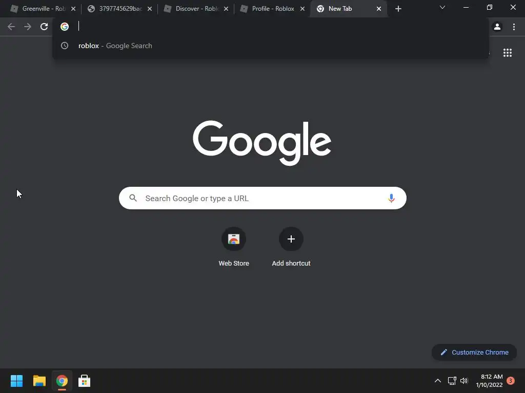Start a voice search with the microphone
The image size is (525, 393).
pos(391,198)
